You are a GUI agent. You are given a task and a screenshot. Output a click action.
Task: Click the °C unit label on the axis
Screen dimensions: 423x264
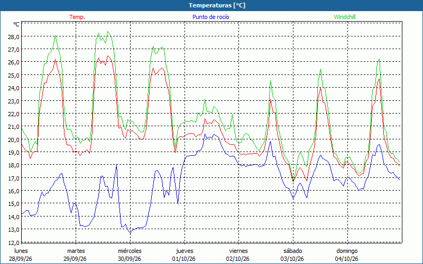(x=16, y=24)
